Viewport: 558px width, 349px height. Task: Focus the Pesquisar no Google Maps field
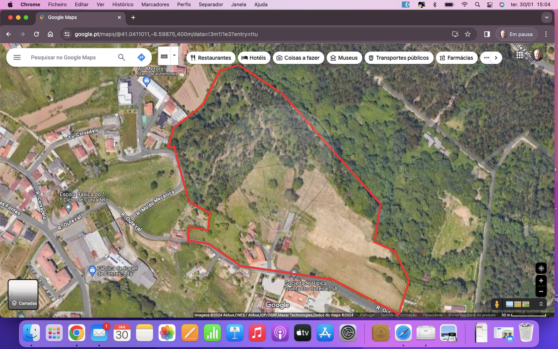(70, 58)
